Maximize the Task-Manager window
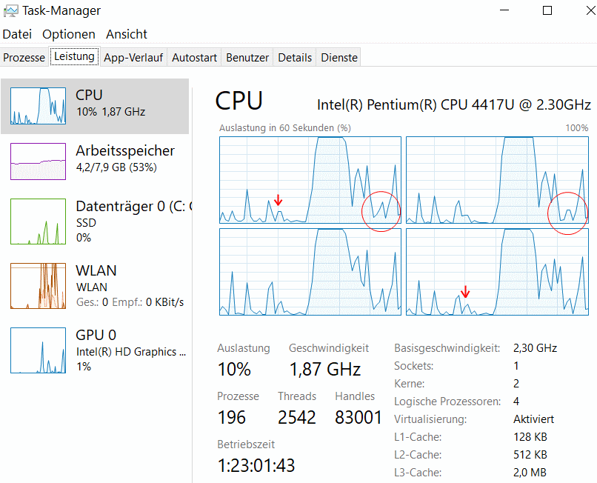 (x=547, y=10)
